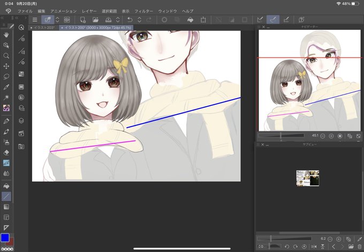Select the Eyedropper tool in tool palette
Screen dimensions: 364x252
pyautogui.click(x=6, y=87)
